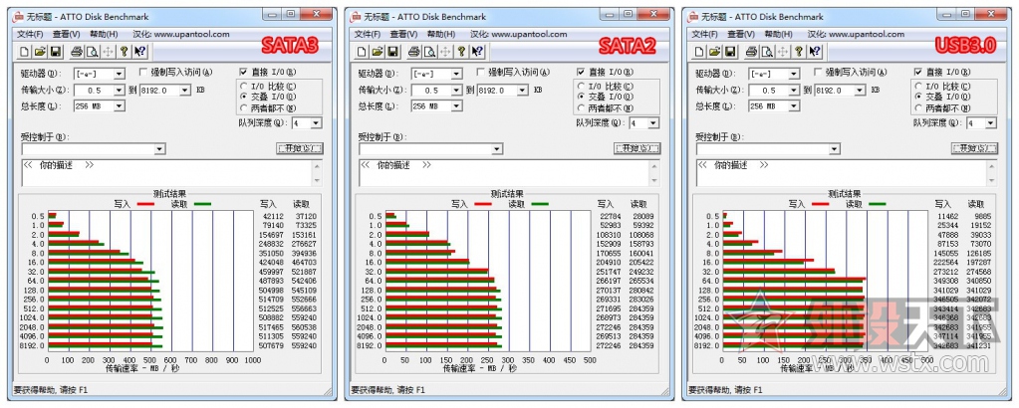Image resolution: width=1019 pixels, height=408 pixels.
Task: Click the Open folder icon in SATA2 window
Action: 377,52
